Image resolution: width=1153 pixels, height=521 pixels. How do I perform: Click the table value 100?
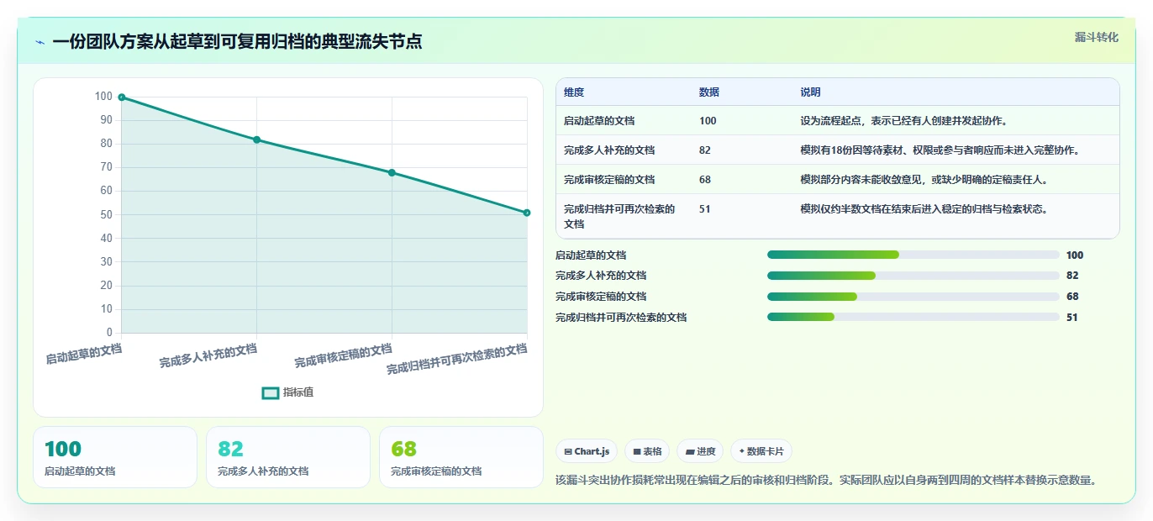coord(708,121)
